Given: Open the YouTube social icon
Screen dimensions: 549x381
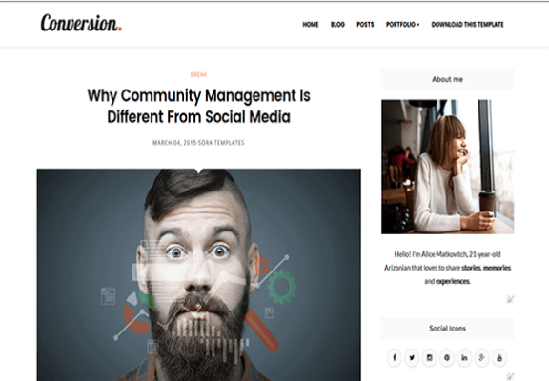Looking at the screenshot, I should click(x=499, y=357).
